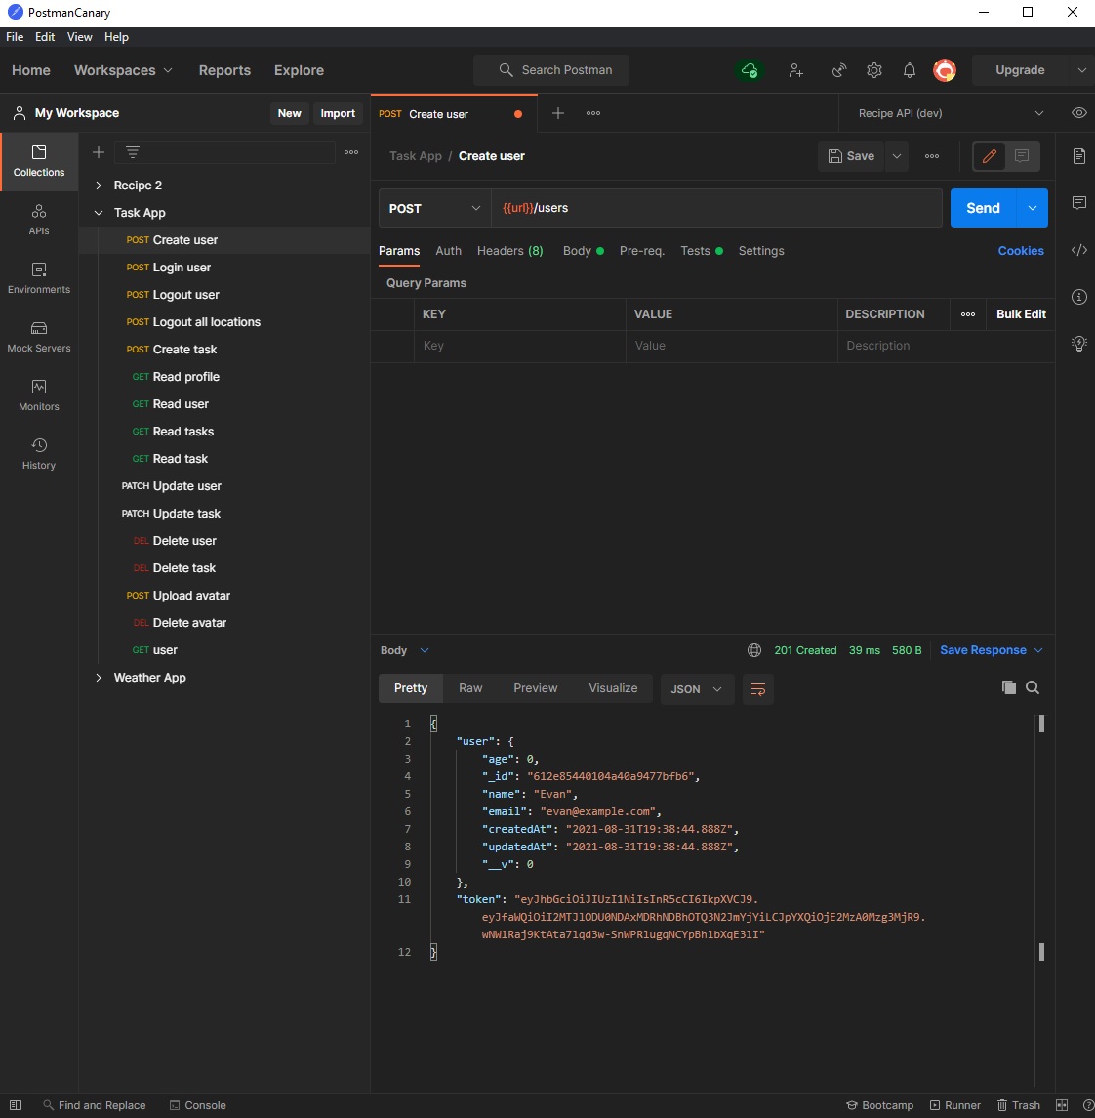Toggle the two-pane layout icon in status bar
The image size is (1095, 1118).
point(1062,1105)
